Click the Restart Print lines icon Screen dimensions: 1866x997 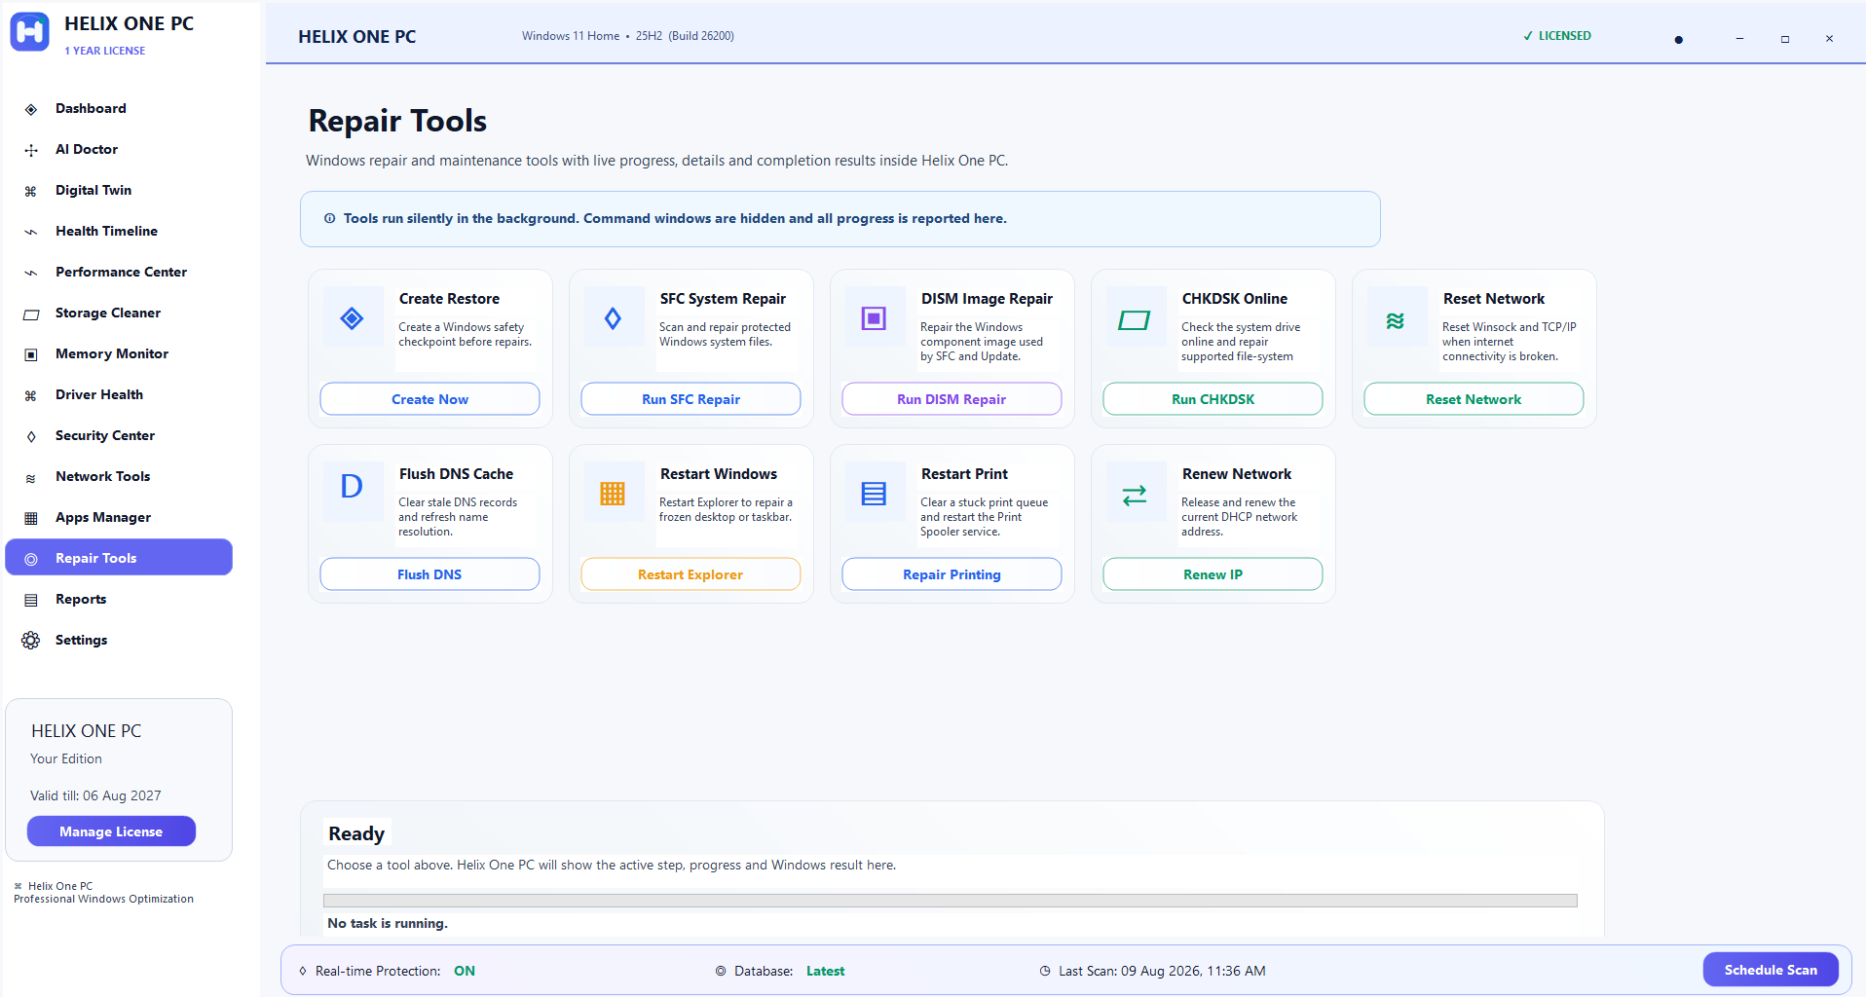click(x=874, y=494)
